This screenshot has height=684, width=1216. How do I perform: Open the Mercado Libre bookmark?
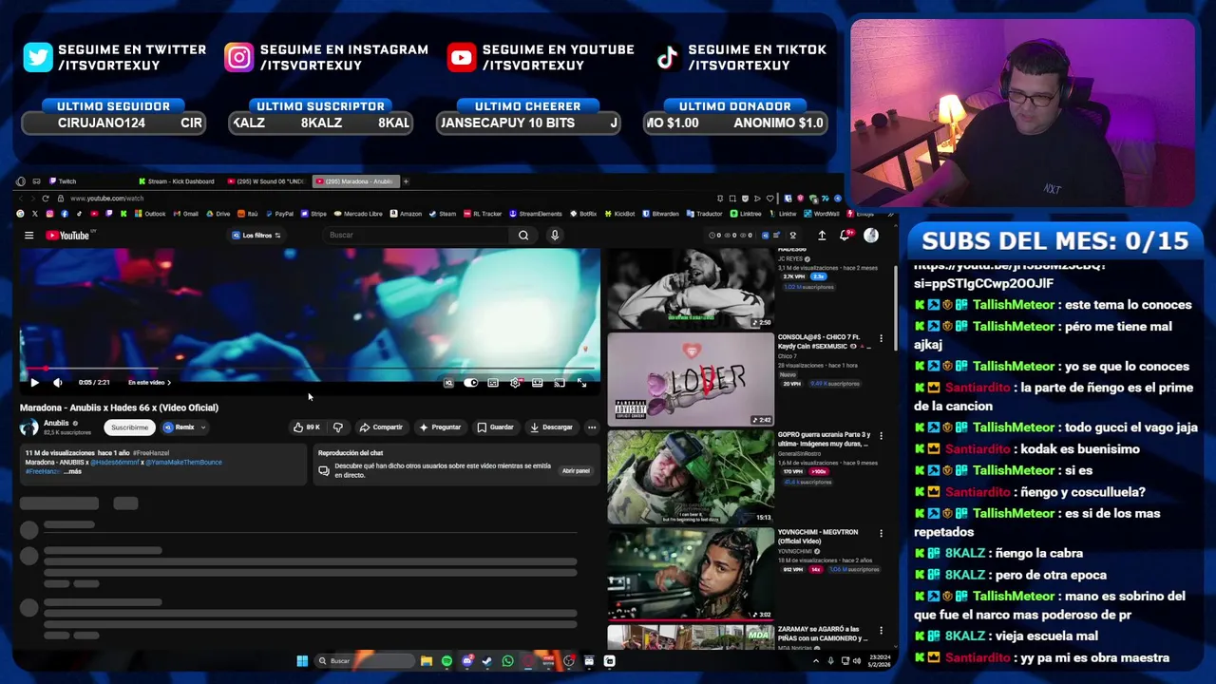click(x=358, y=214)
